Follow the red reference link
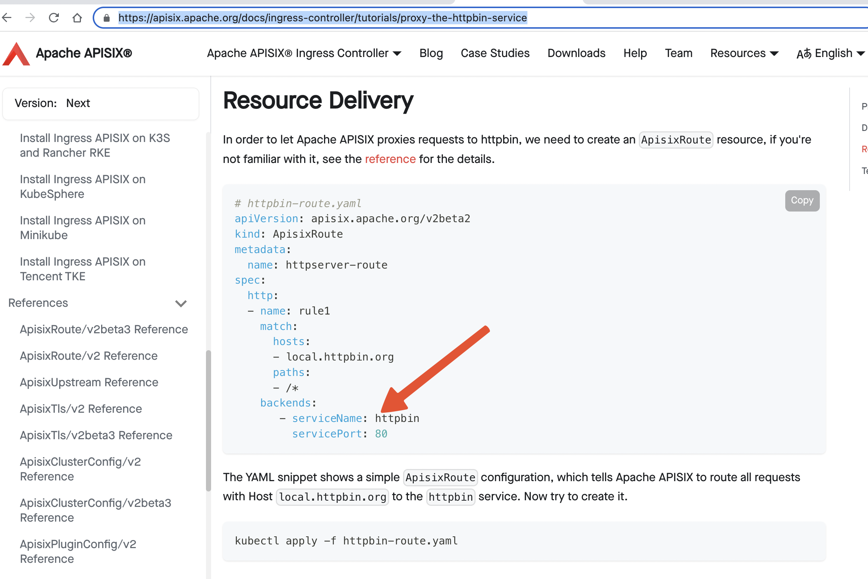 coord(390,159)
